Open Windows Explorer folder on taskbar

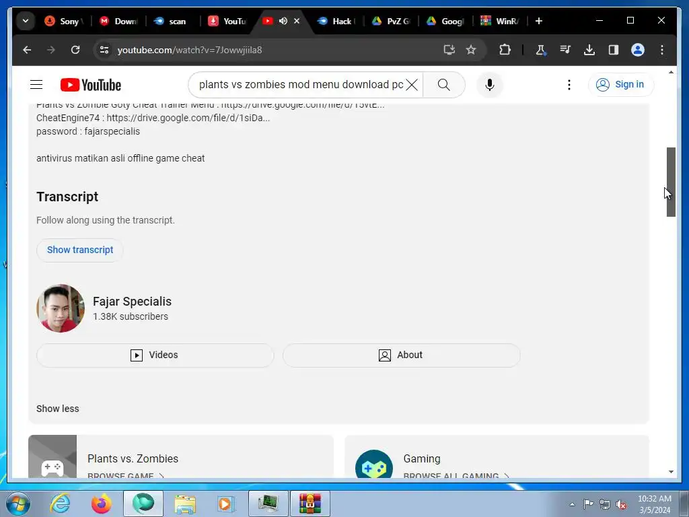(x=185, y=504)
